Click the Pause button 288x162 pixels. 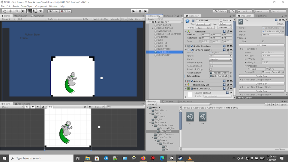pyautogui.click(x=139, y=11)
